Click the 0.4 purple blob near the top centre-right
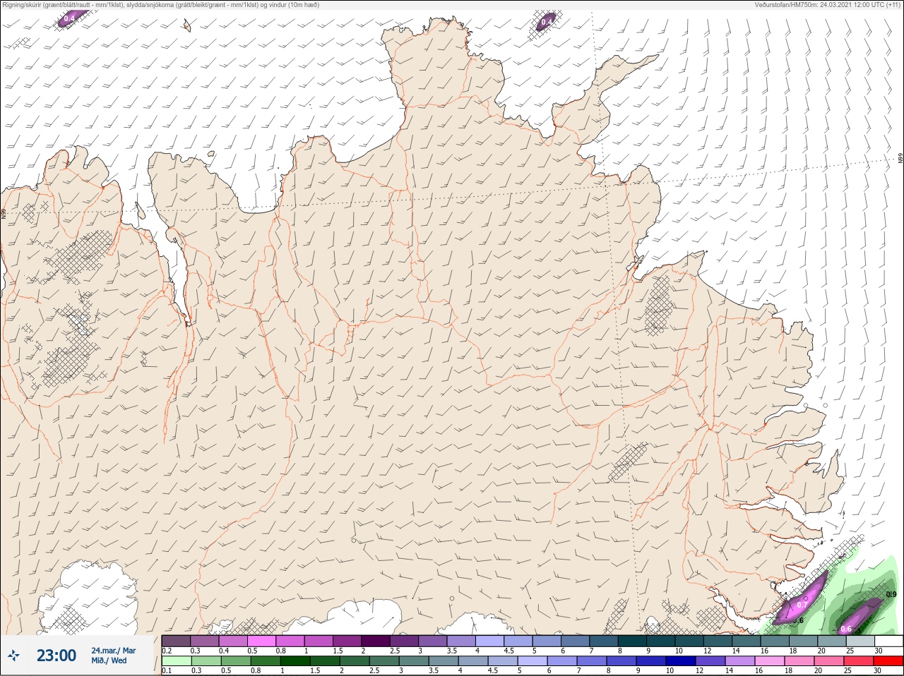The image size is (904, 676). point(546,23)
